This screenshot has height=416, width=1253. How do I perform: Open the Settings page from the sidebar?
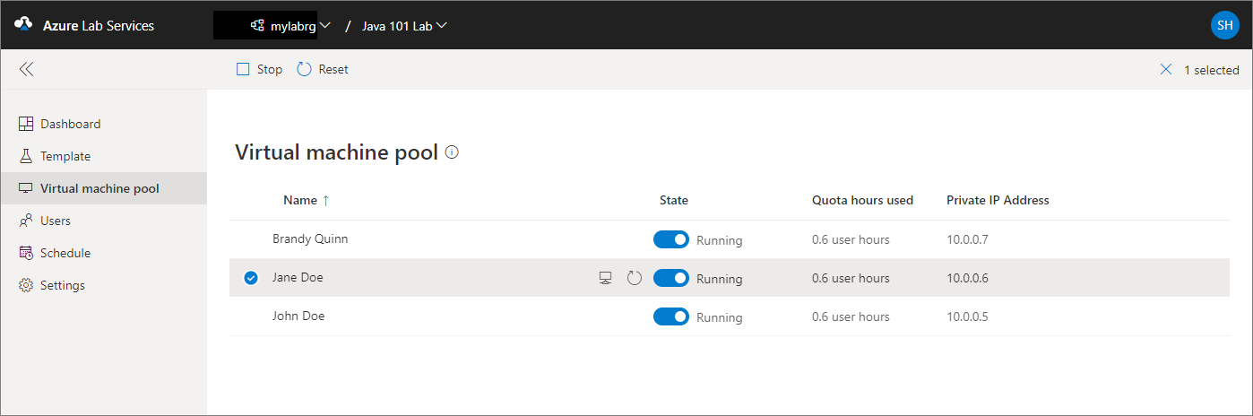pyautogui.click(x=62, y=285)
